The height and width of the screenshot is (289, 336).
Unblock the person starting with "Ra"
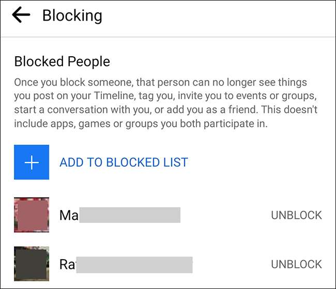click(x=296, y=264)
